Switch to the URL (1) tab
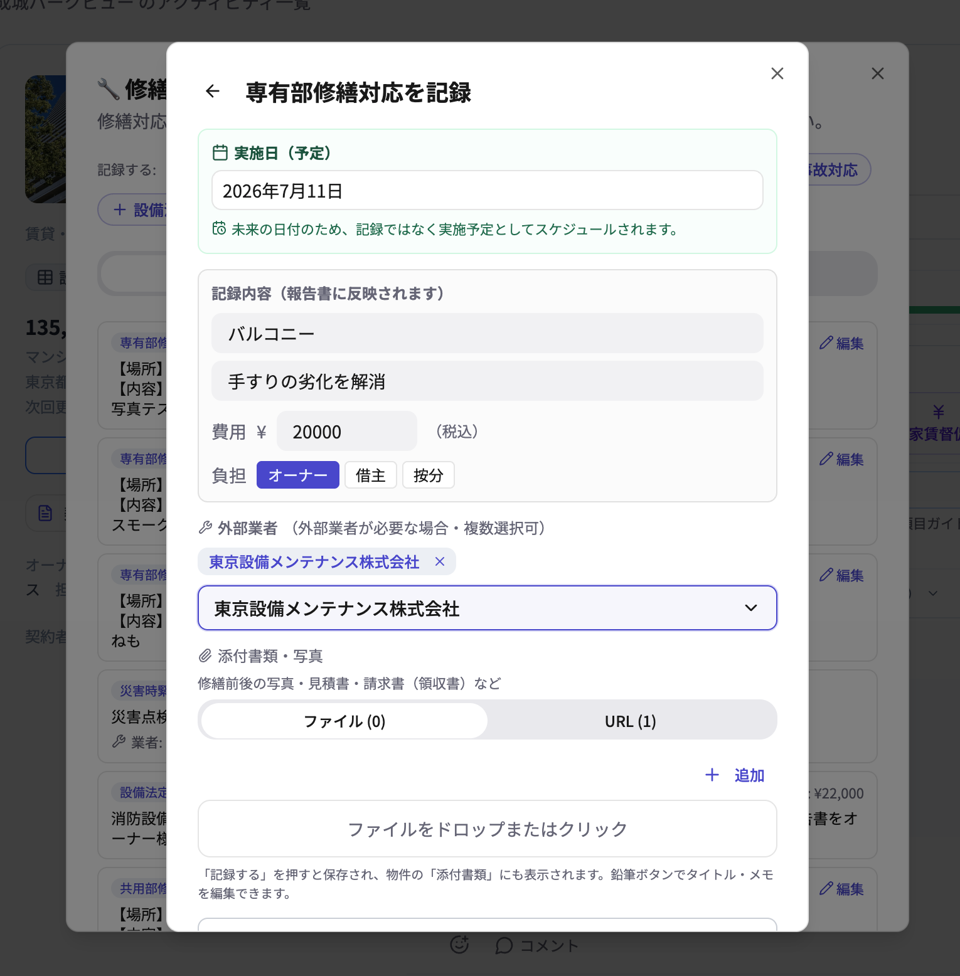This screenshot has width=960, height=976. tap(630, 721)
